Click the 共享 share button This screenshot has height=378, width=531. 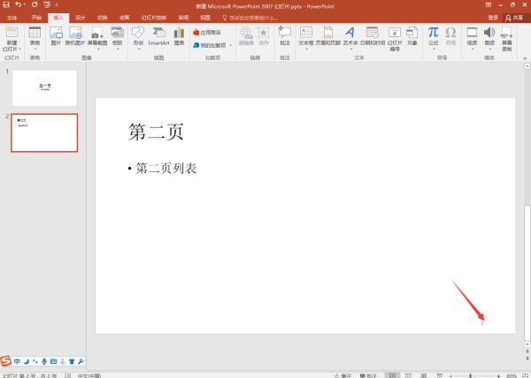point(513,17)
